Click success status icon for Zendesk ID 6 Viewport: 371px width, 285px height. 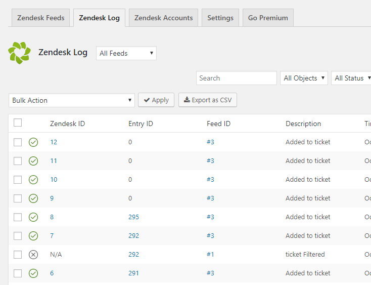33,273
